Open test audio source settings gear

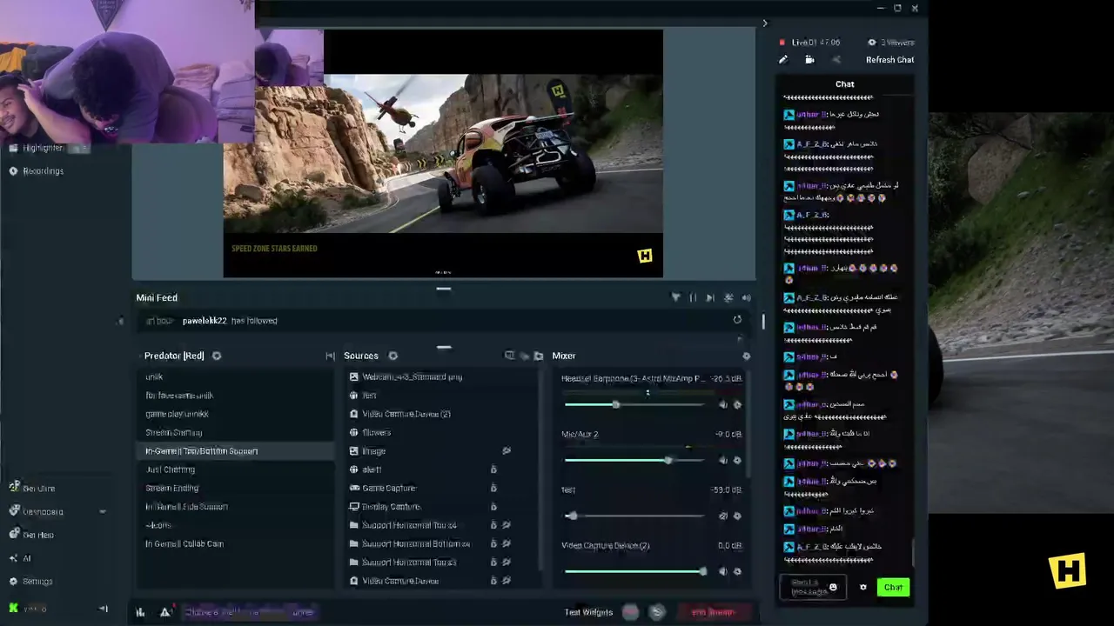(x=737, y=516)
